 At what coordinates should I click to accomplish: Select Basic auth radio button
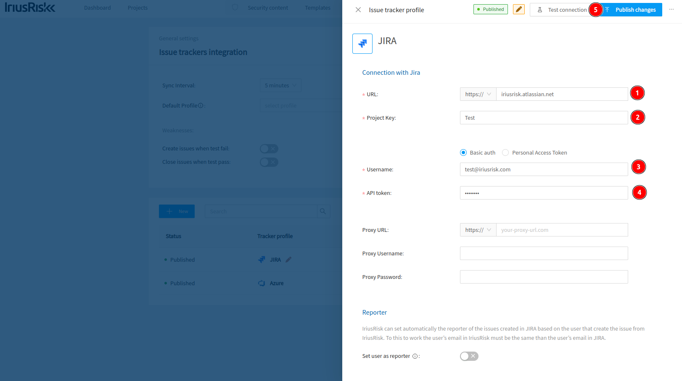[x=463, y=152]
